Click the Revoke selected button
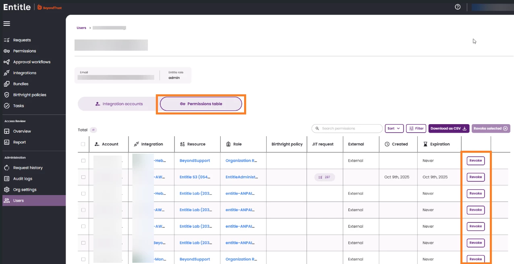Screen dimensions: 514x264 pos(491,129)
